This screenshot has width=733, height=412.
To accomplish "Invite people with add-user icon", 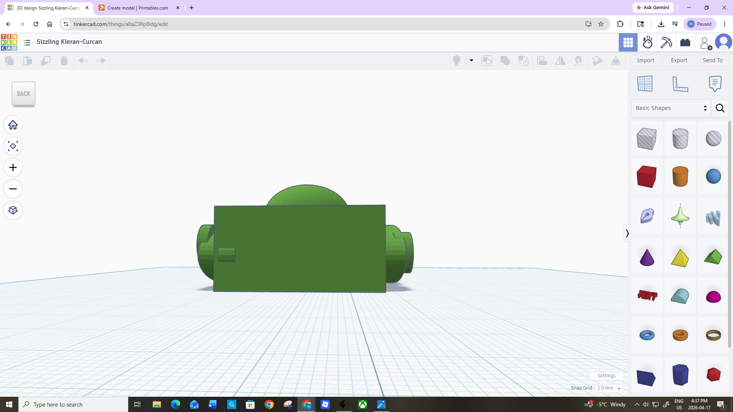I will 706,43.
